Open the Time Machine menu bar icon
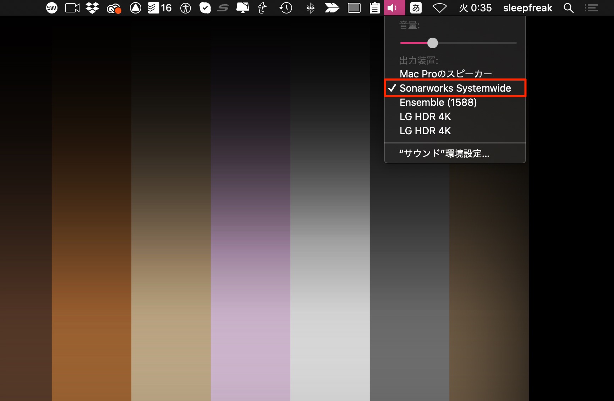Viewport: 614px width, 401px height. 285,8
